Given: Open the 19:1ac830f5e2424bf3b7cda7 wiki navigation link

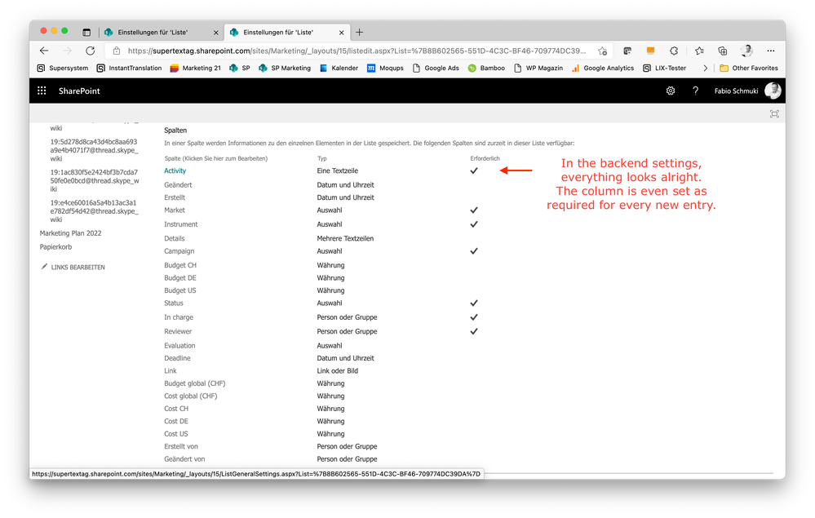Looking at the screenshot, I should [95, 180].
